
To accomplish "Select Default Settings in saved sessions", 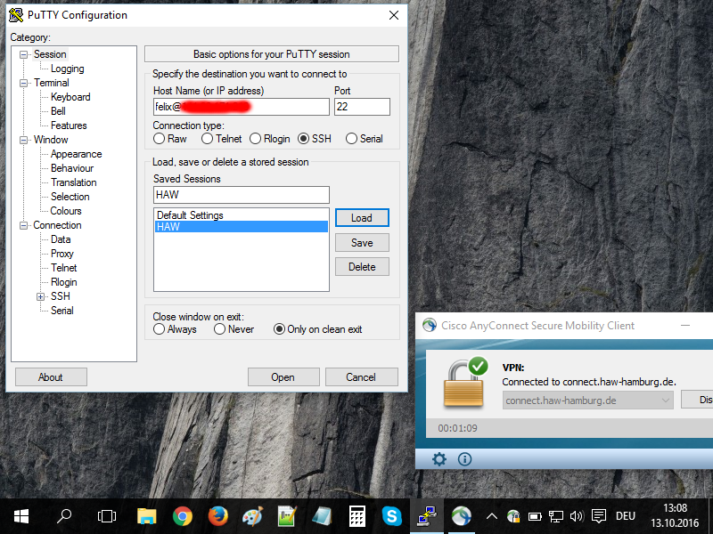I will click(x=190, y=215).
